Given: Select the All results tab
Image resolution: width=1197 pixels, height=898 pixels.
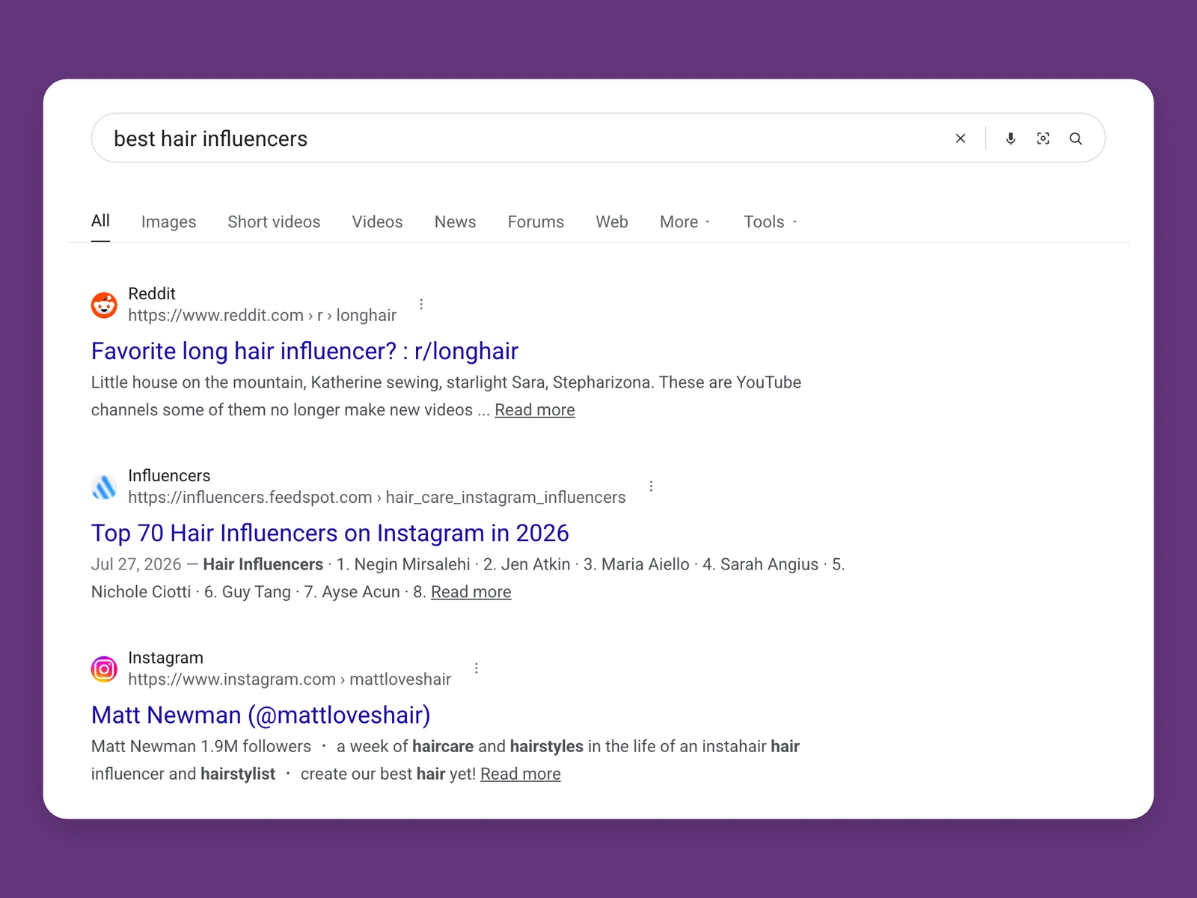Looking at the screenshot, I should pyautogui.click(x=100, y=221).
